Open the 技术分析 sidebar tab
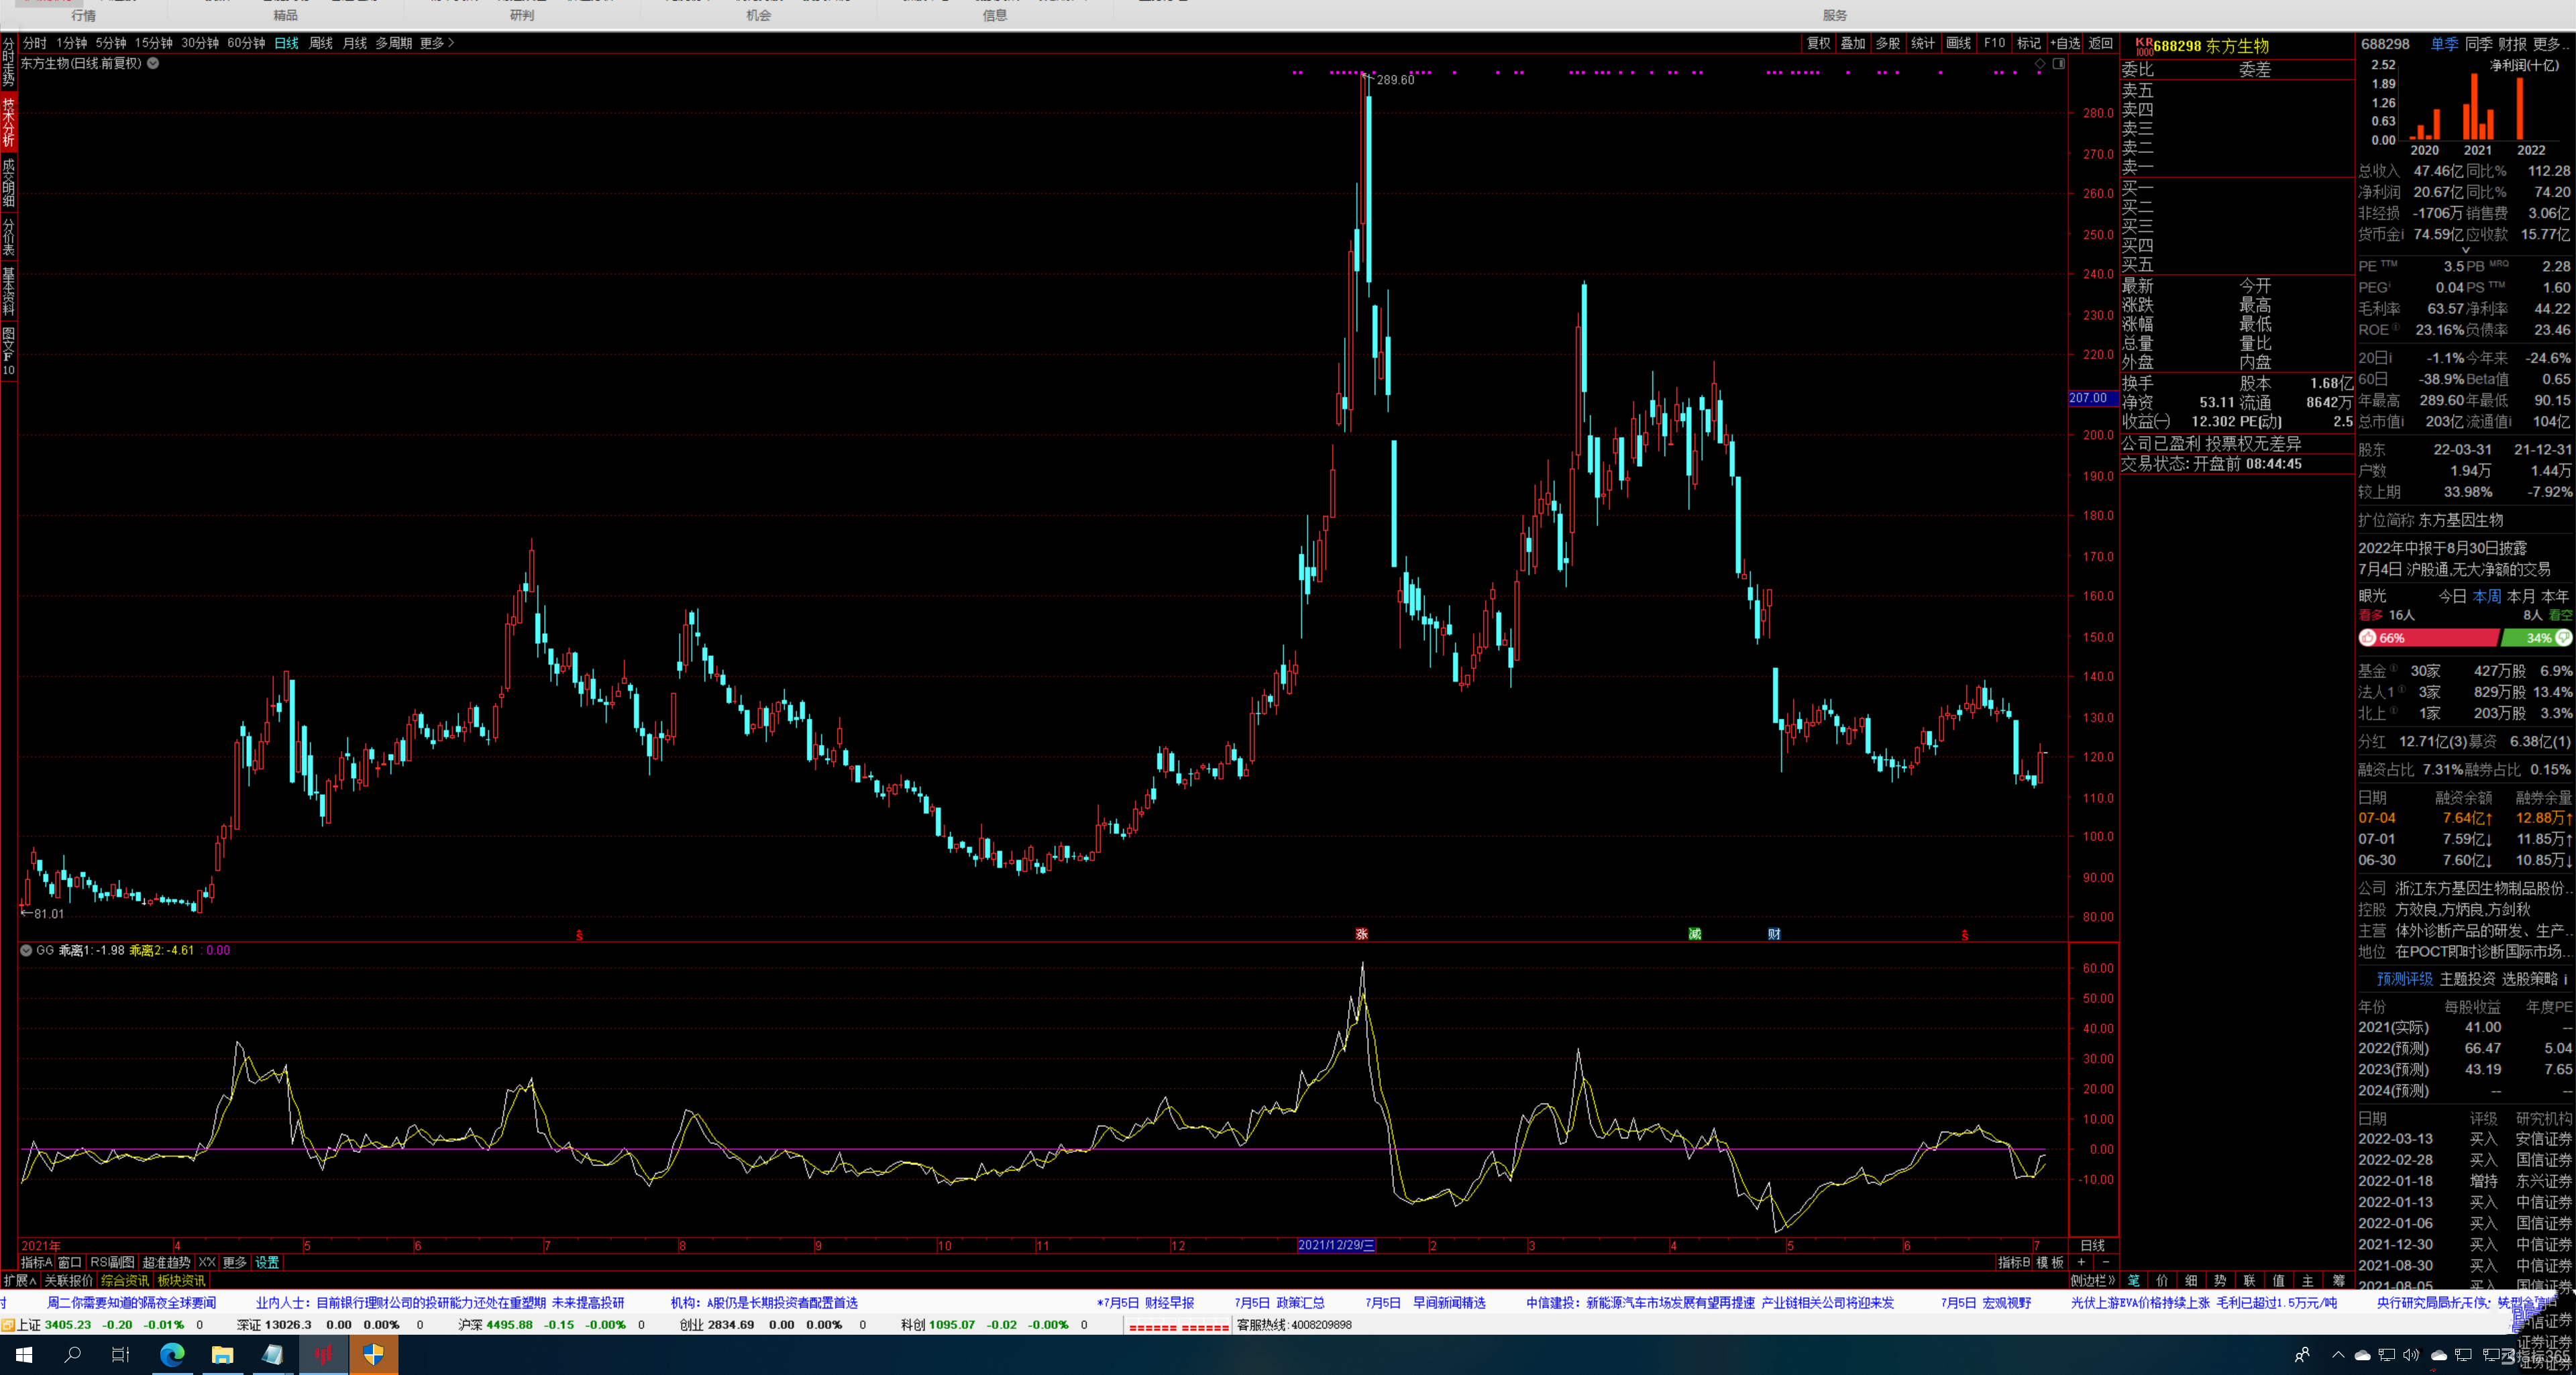2576x1375 pixels. pos(8,121)
